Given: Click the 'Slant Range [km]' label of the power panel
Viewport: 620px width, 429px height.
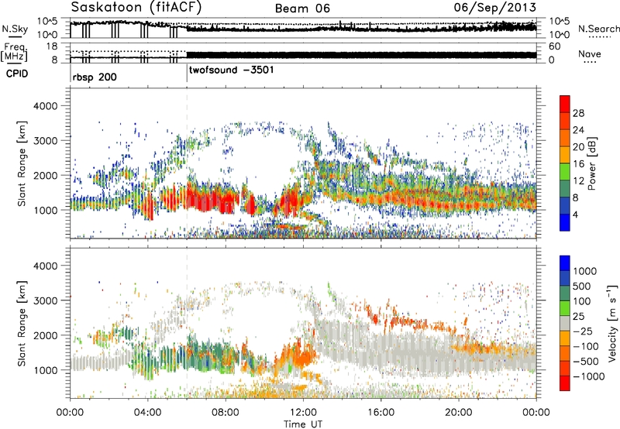Looking at the screenshot, I should tap(22, 163).
